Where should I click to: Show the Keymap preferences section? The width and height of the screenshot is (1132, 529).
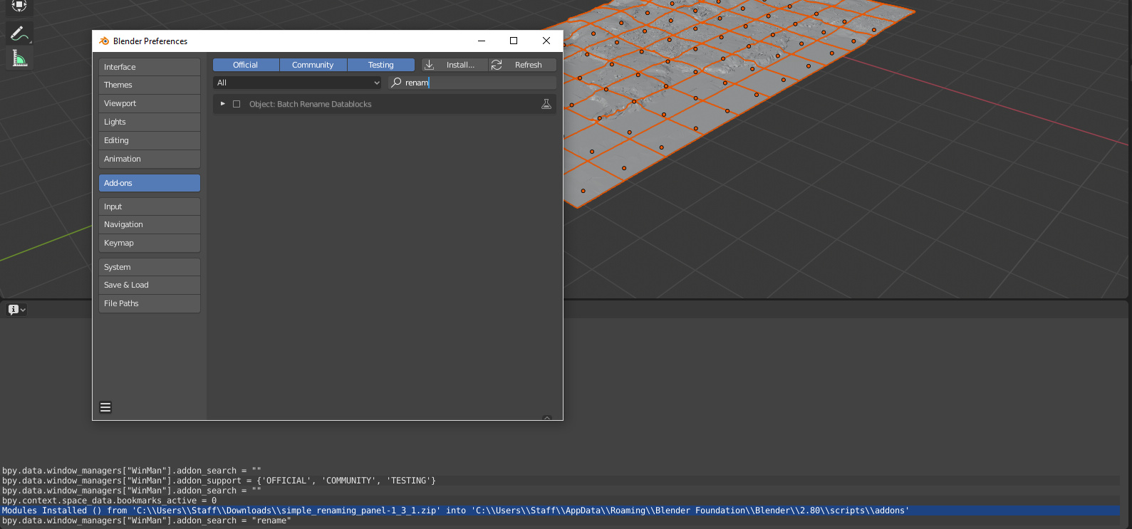point(150,243)
